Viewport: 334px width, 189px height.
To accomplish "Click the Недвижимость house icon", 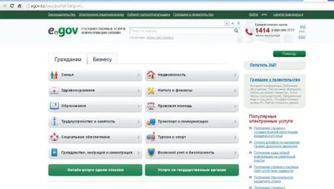I will (x=151, y=75).
